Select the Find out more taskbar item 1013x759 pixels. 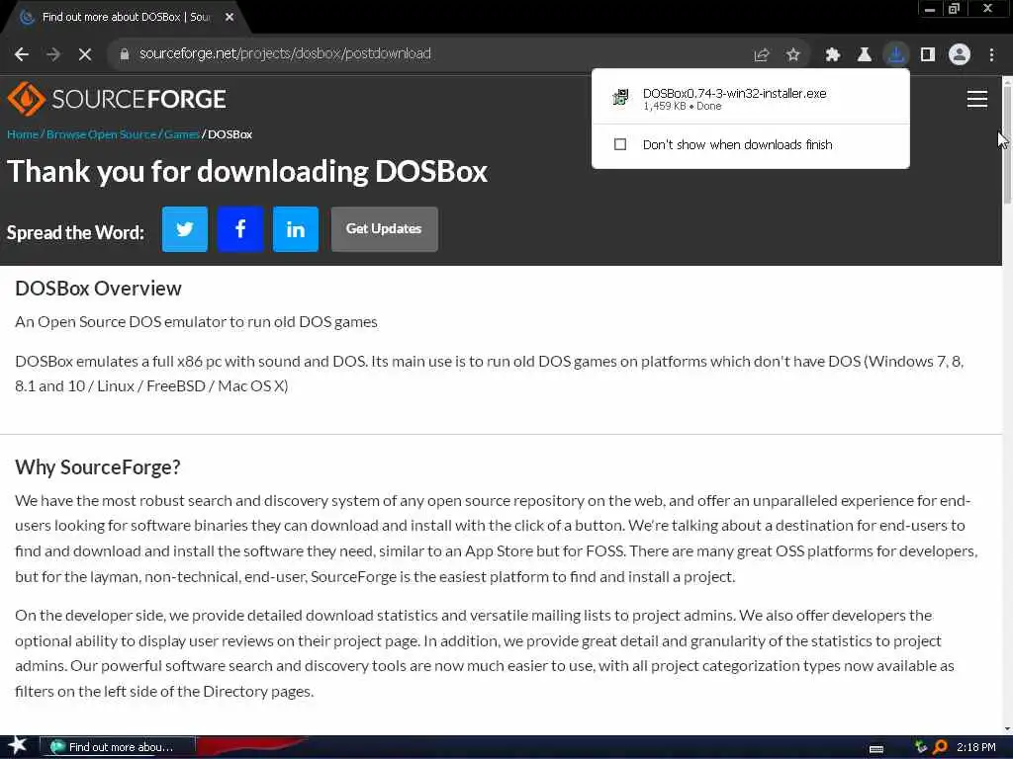(117, 747)
